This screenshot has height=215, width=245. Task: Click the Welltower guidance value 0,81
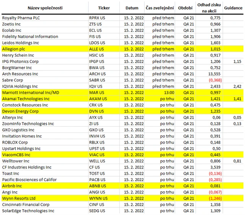[x=238, y=161]
